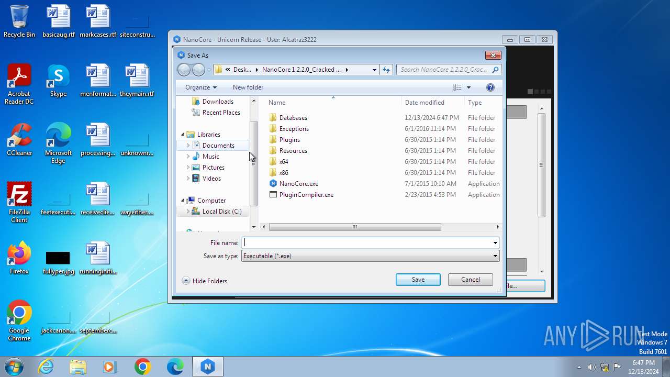Click the Save button
The width and height of the screenshot is (670, 377).
tap(418, 280)
